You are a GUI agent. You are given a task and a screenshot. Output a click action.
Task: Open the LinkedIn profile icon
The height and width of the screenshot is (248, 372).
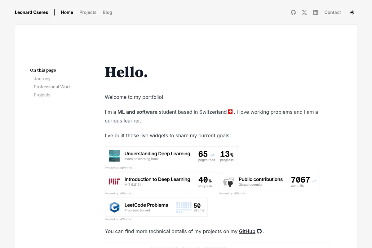[x=316, y=12]
